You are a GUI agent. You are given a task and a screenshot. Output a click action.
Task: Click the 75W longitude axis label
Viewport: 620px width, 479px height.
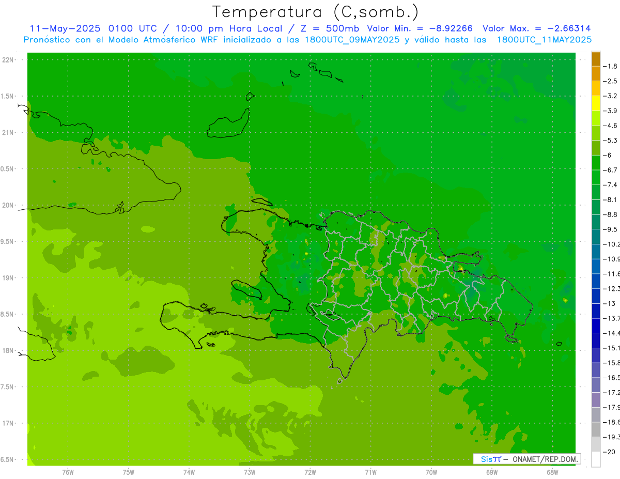[129, 472]
